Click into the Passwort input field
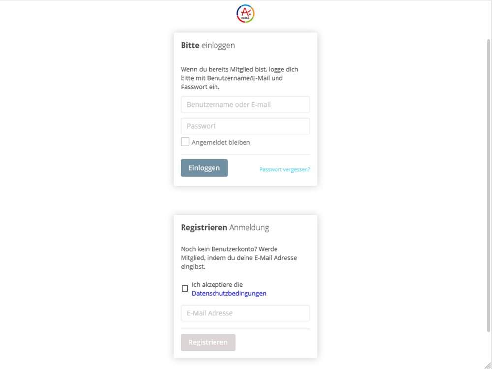The image size is (492, 369). [x=246, y=126]
